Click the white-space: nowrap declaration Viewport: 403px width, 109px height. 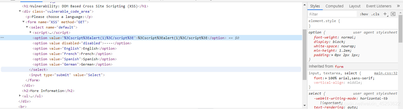click(335, 46)
